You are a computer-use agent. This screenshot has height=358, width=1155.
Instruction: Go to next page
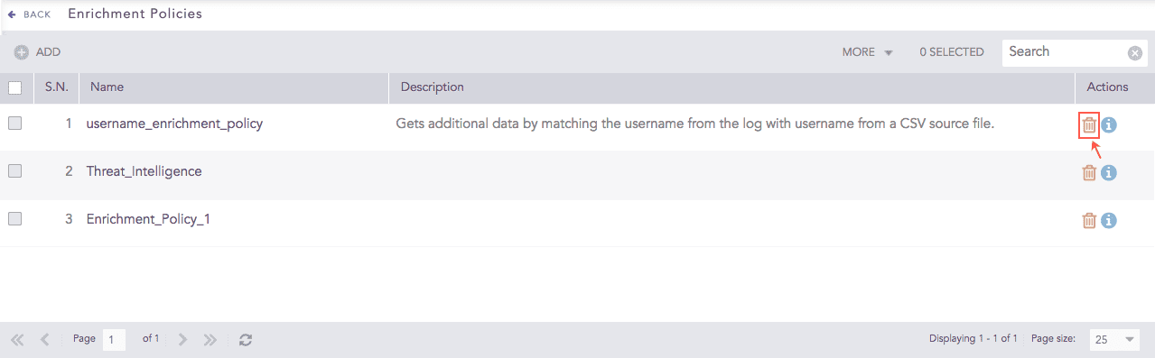pyautogui.click(x=183, y=340)
